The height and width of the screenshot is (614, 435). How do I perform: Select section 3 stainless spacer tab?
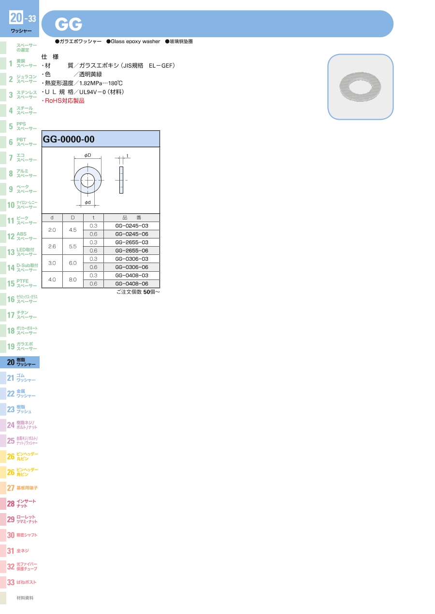click(x=20, y=95)
